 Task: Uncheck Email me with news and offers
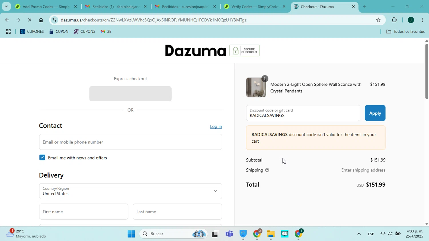(42, 158)
